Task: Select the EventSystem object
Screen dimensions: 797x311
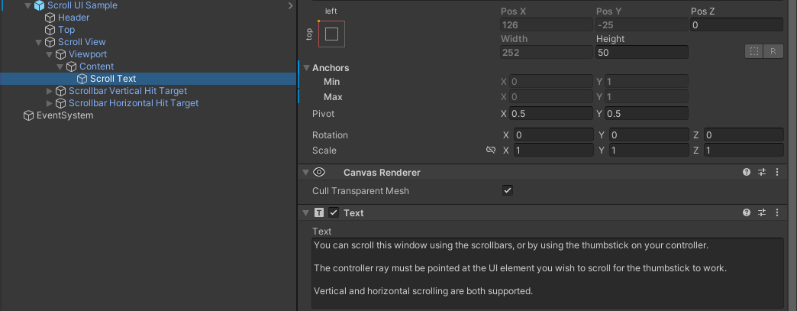Action: point(65,115)
